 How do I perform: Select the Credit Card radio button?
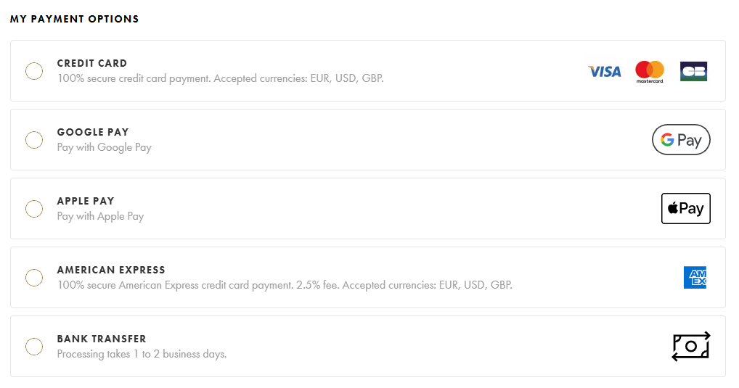[34, 71]
